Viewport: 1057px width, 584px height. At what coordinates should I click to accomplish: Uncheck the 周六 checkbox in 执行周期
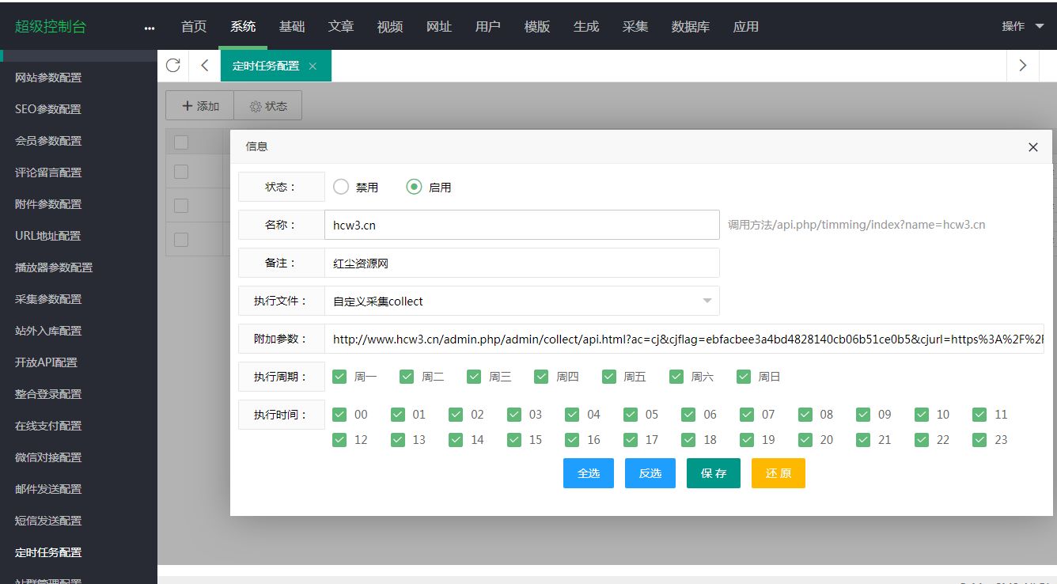676,377
